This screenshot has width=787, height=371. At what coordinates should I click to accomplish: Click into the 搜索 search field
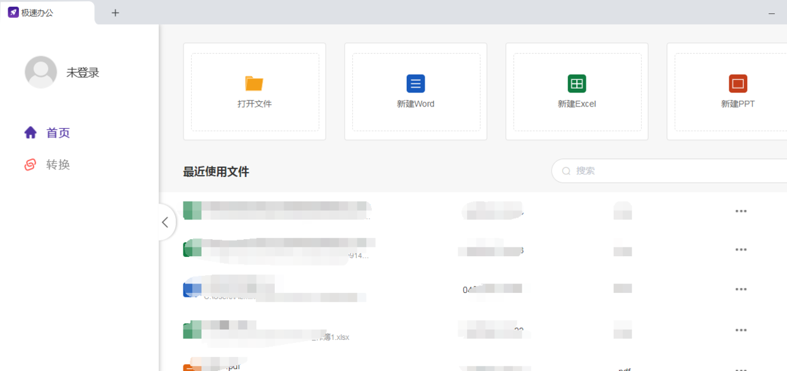tap(670, 171)
